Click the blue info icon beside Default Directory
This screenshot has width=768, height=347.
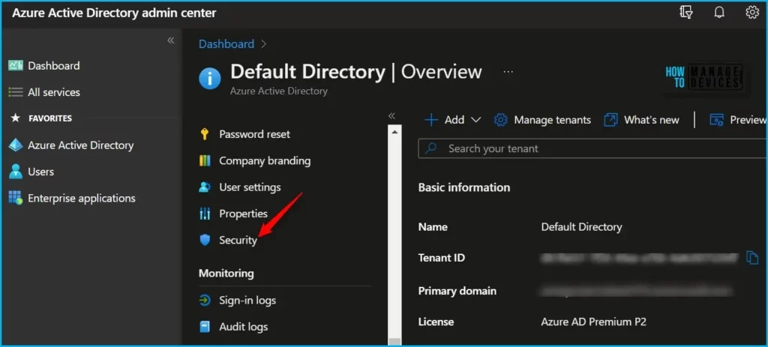[x=210, y=78]
